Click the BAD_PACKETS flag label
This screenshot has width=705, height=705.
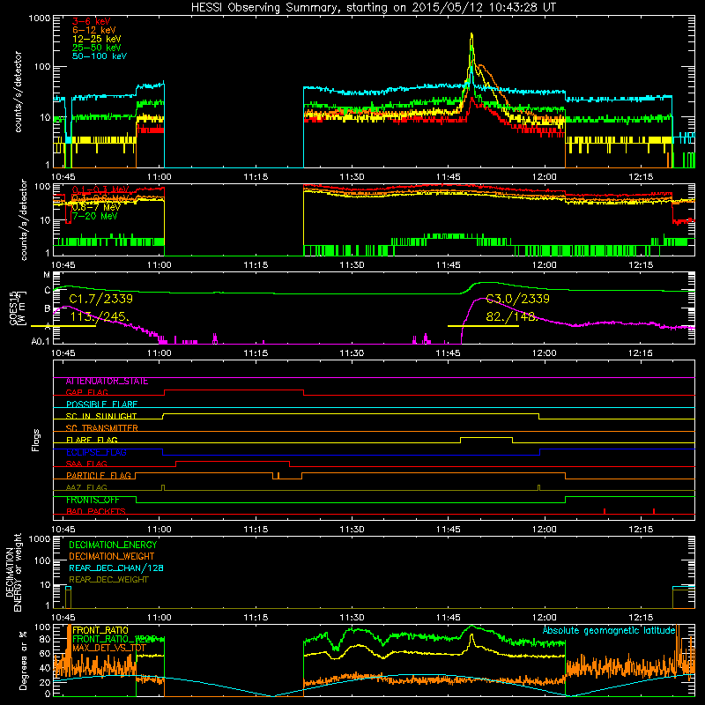96,512
